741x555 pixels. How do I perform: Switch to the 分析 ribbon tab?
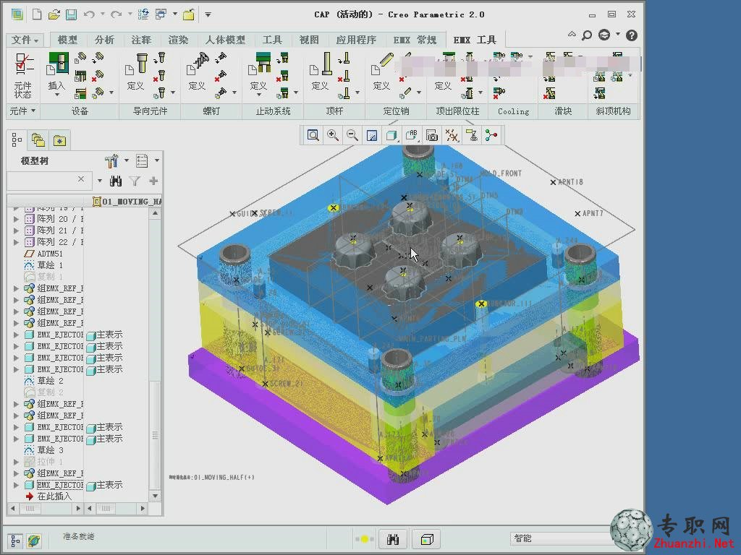104,40
